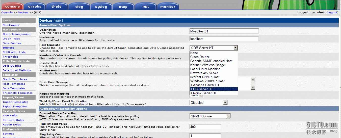The width and height of the screenshot is (341, 138).
Task: Open Data Sources in sidebar
Action: tap(12, 43)
